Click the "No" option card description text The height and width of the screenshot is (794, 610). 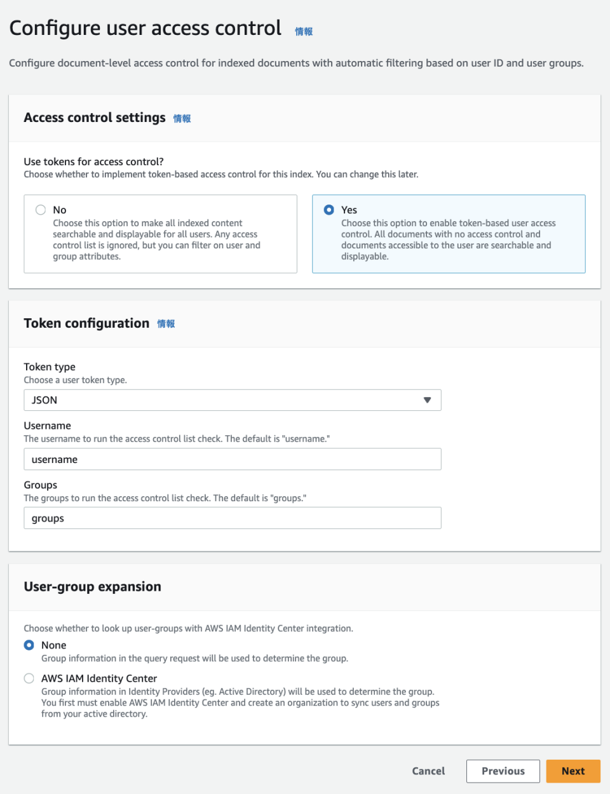(x=156, y=239)
